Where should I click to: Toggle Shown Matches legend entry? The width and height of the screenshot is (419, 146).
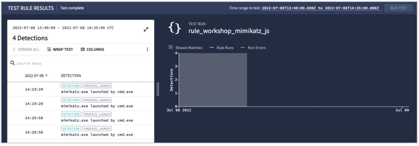[x=185, y=47]
